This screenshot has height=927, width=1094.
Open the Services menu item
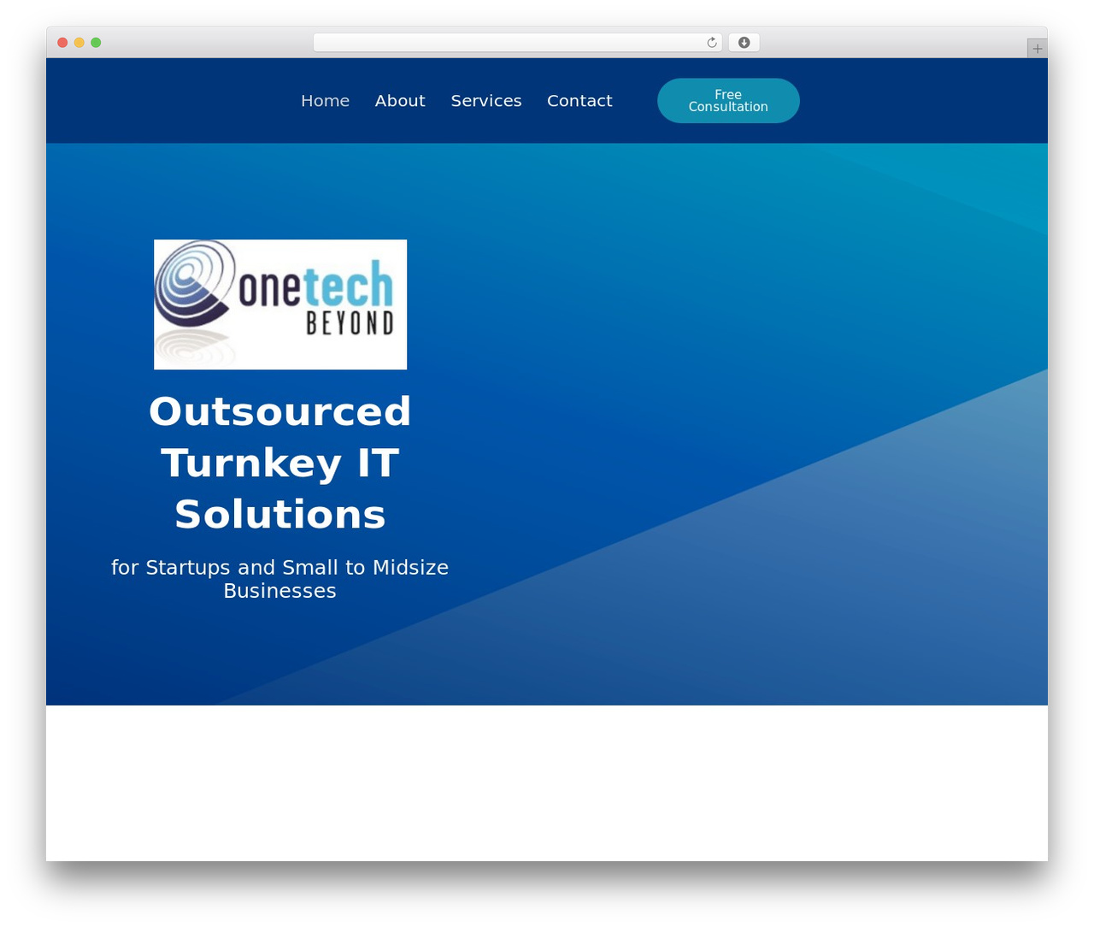[x=486, y=101]
